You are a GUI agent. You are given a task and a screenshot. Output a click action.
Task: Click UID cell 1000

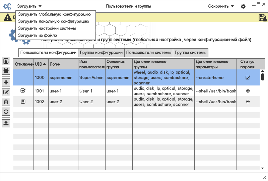click(41, 77)
